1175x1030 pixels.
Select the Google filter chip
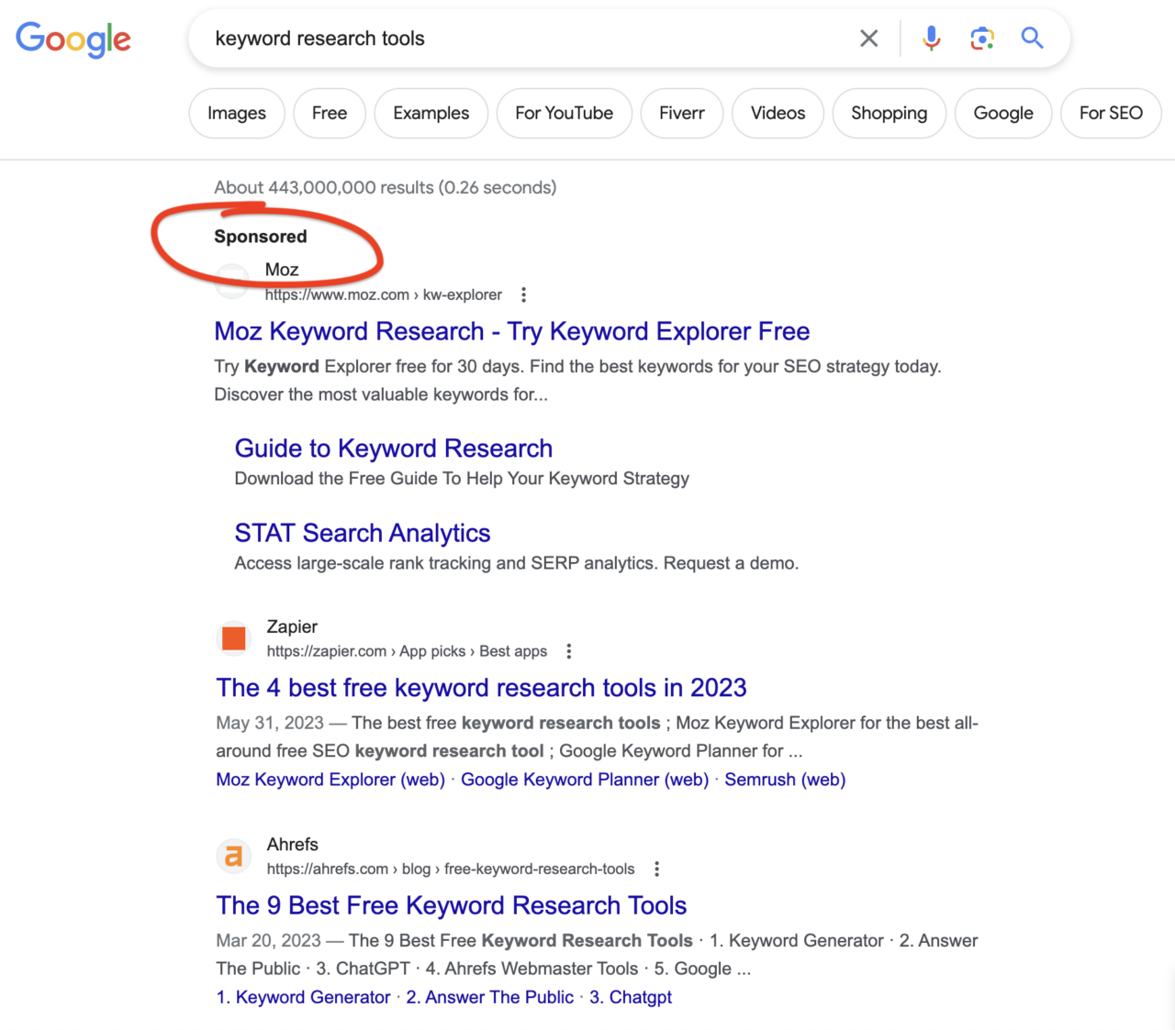pyautogui.click(x=1003, y=113)
